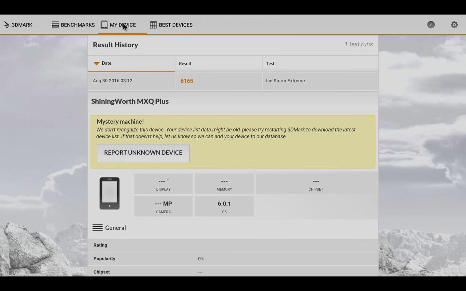Click the Chipset row in General
Image resolution: width=466 pixels, height=291 pixels.
(x=233, y=272)
